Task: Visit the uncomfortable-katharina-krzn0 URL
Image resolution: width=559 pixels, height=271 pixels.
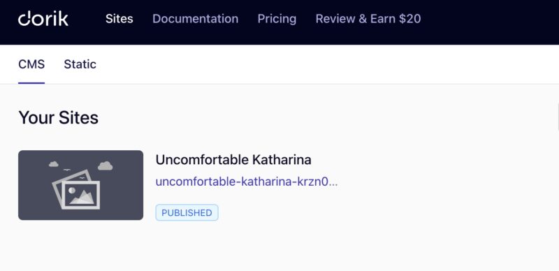Action: pos(247,182)
